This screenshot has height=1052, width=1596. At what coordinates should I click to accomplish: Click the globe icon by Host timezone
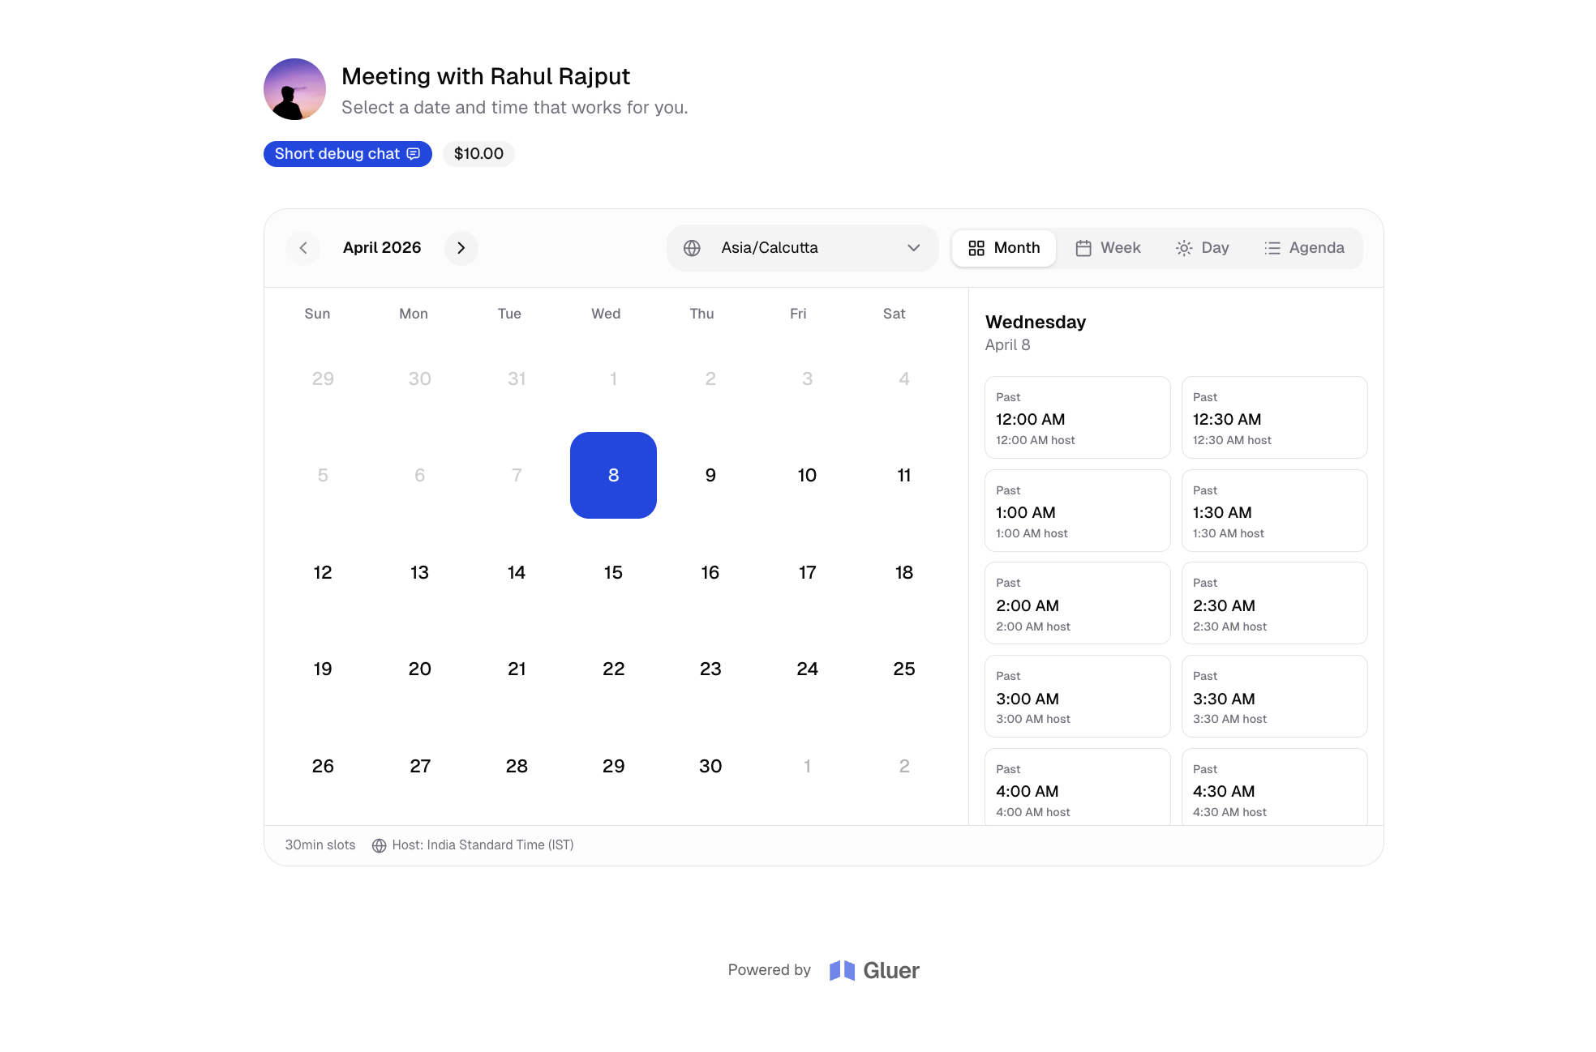pos(379,845)
